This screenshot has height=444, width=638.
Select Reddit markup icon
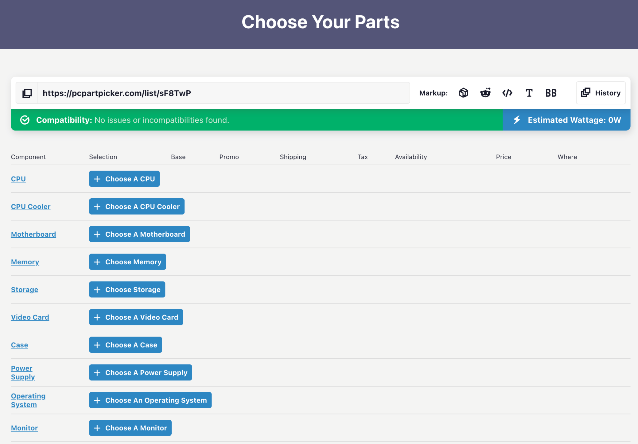click(485, 93)
